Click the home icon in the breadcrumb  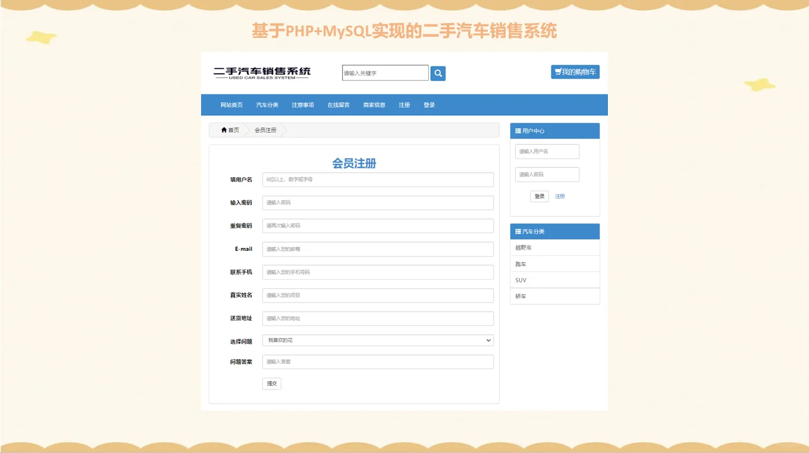pos(223,130)
